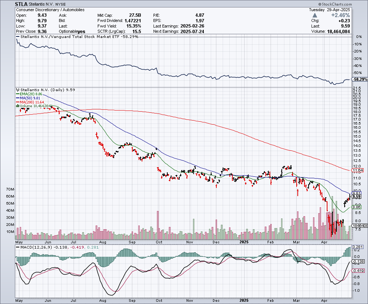Click the Last Earnings date 2025-02-26
Screen dimensions: 368x304
tap(193, 26)
